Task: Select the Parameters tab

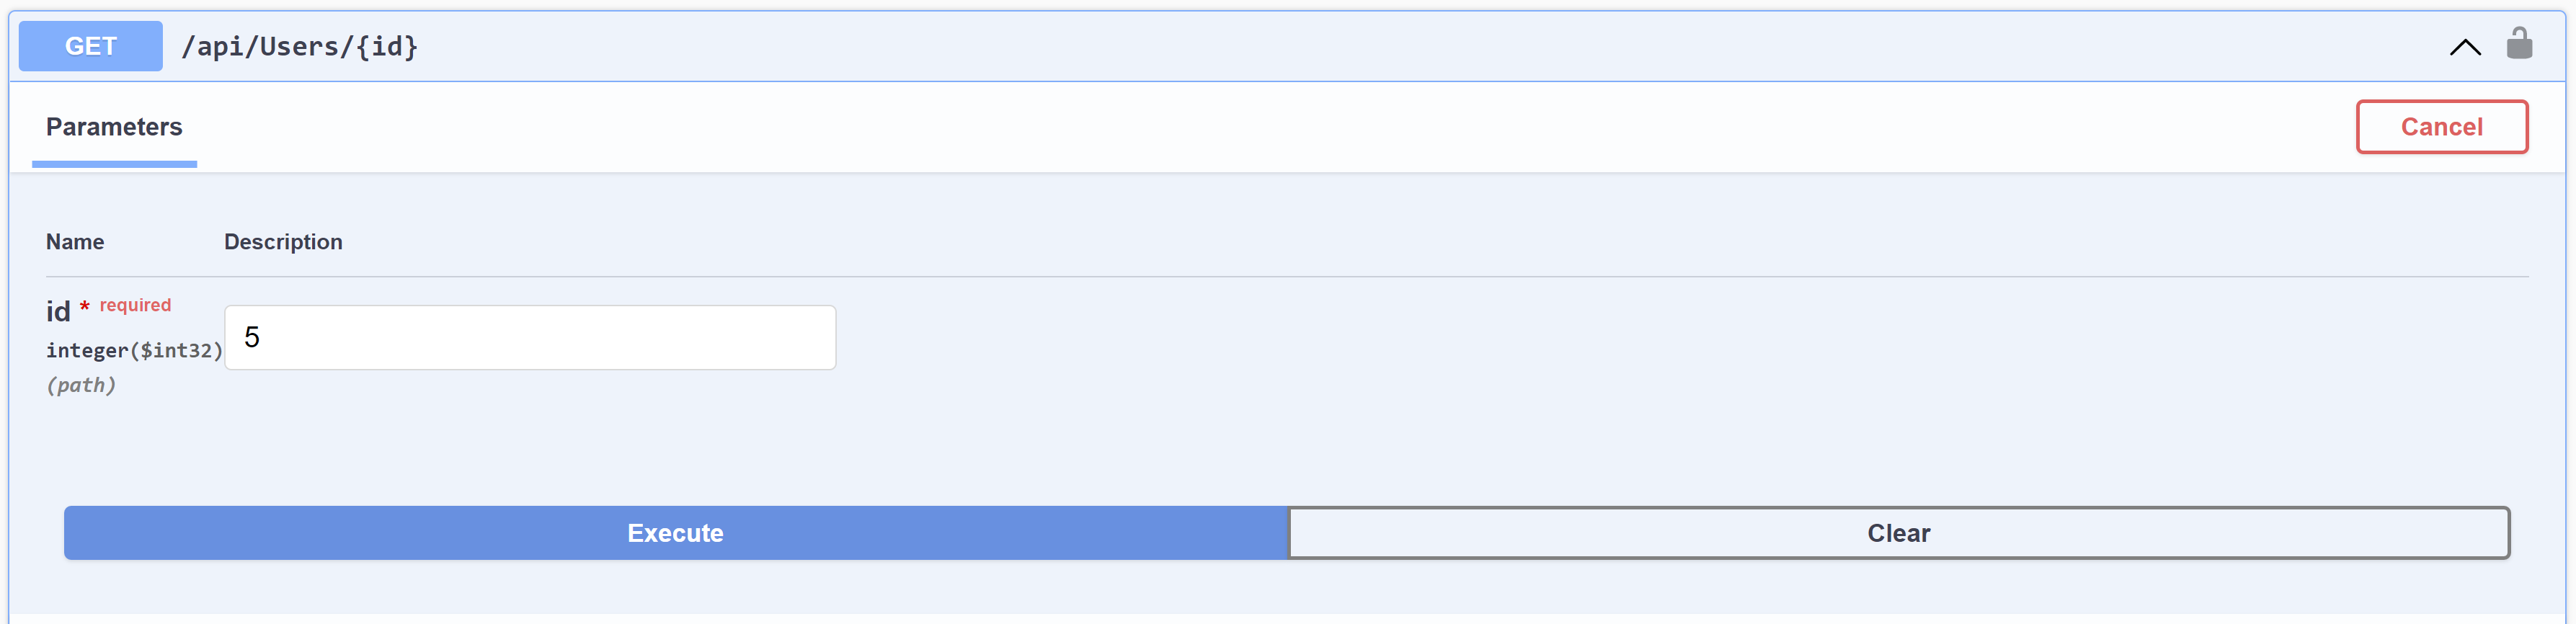Action: (x=114, y=127)
